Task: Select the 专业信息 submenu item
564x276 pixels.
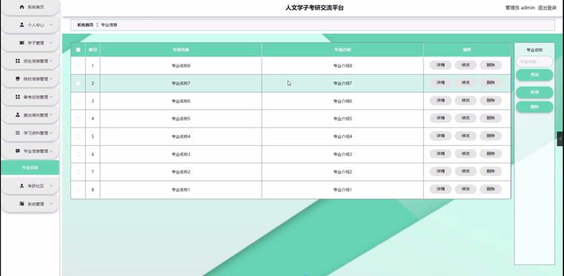Action: coord(30,167)
